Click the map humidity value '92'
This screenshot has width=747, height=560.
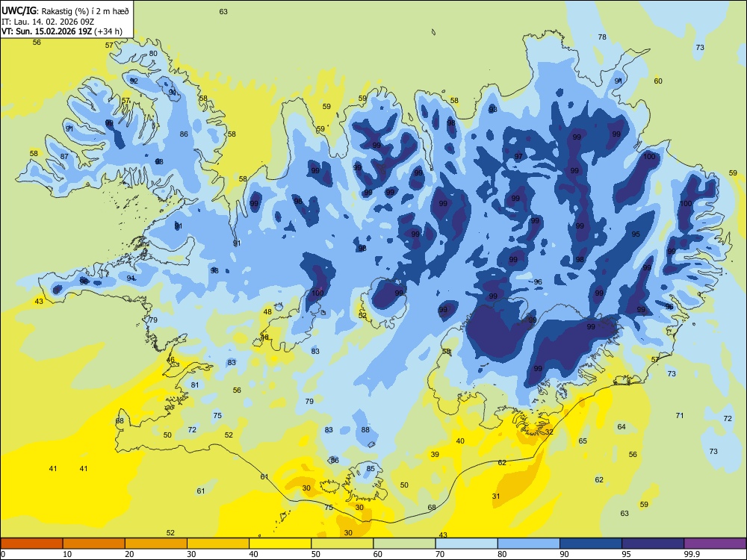pyautogui.click(x=134, y=81)
